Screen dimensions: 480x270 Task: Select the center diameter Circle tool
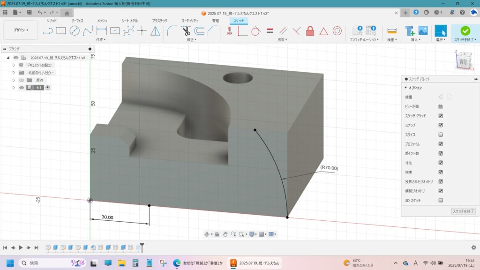coord(75,31)
